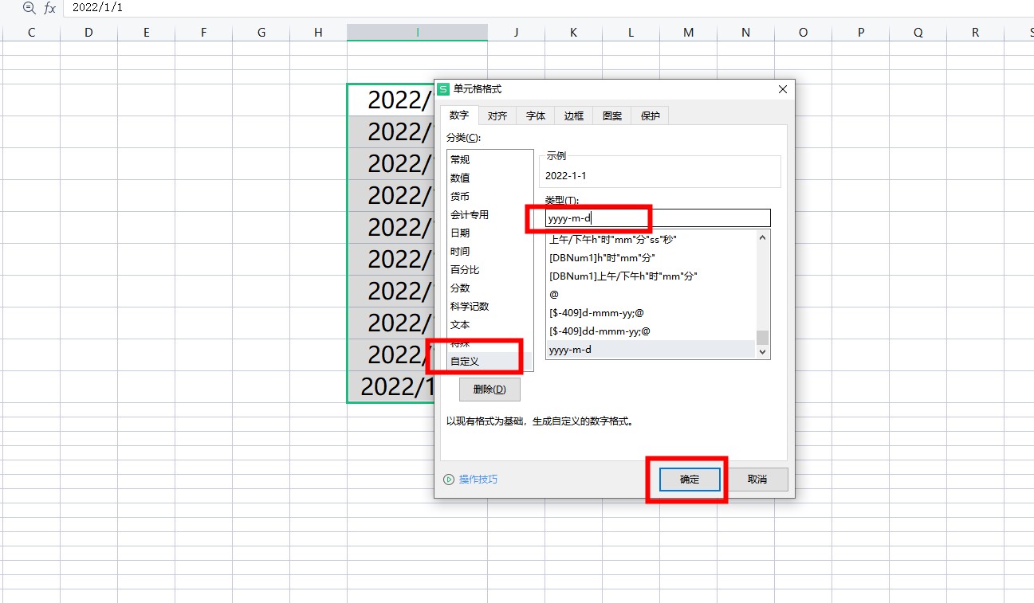This screenshot has width=1034, height=603.
Task: Switch to the 对齐 tab
Action: 497,116
